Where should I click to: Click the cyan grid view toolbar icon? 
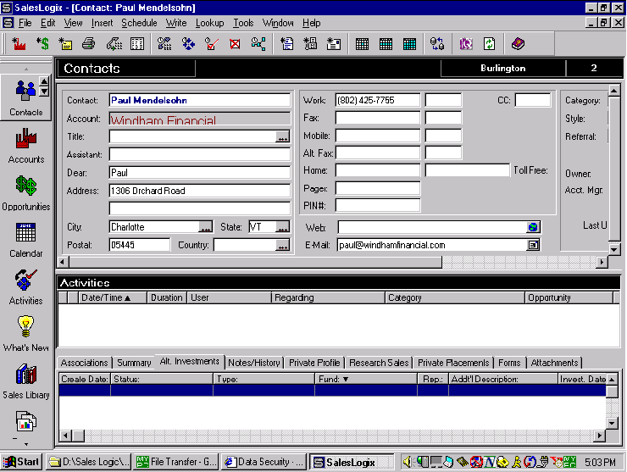click(x=409, y=43)
